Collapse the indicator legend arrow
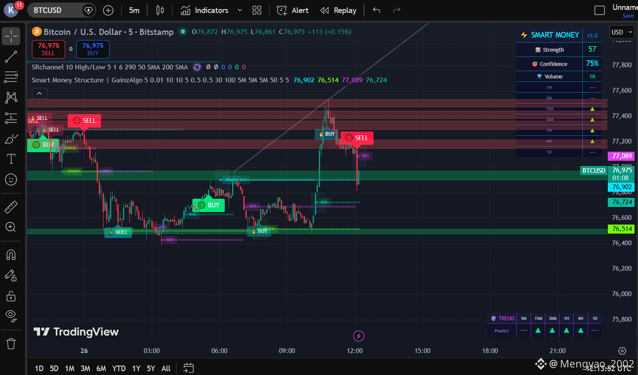 [x=39, y=94]
